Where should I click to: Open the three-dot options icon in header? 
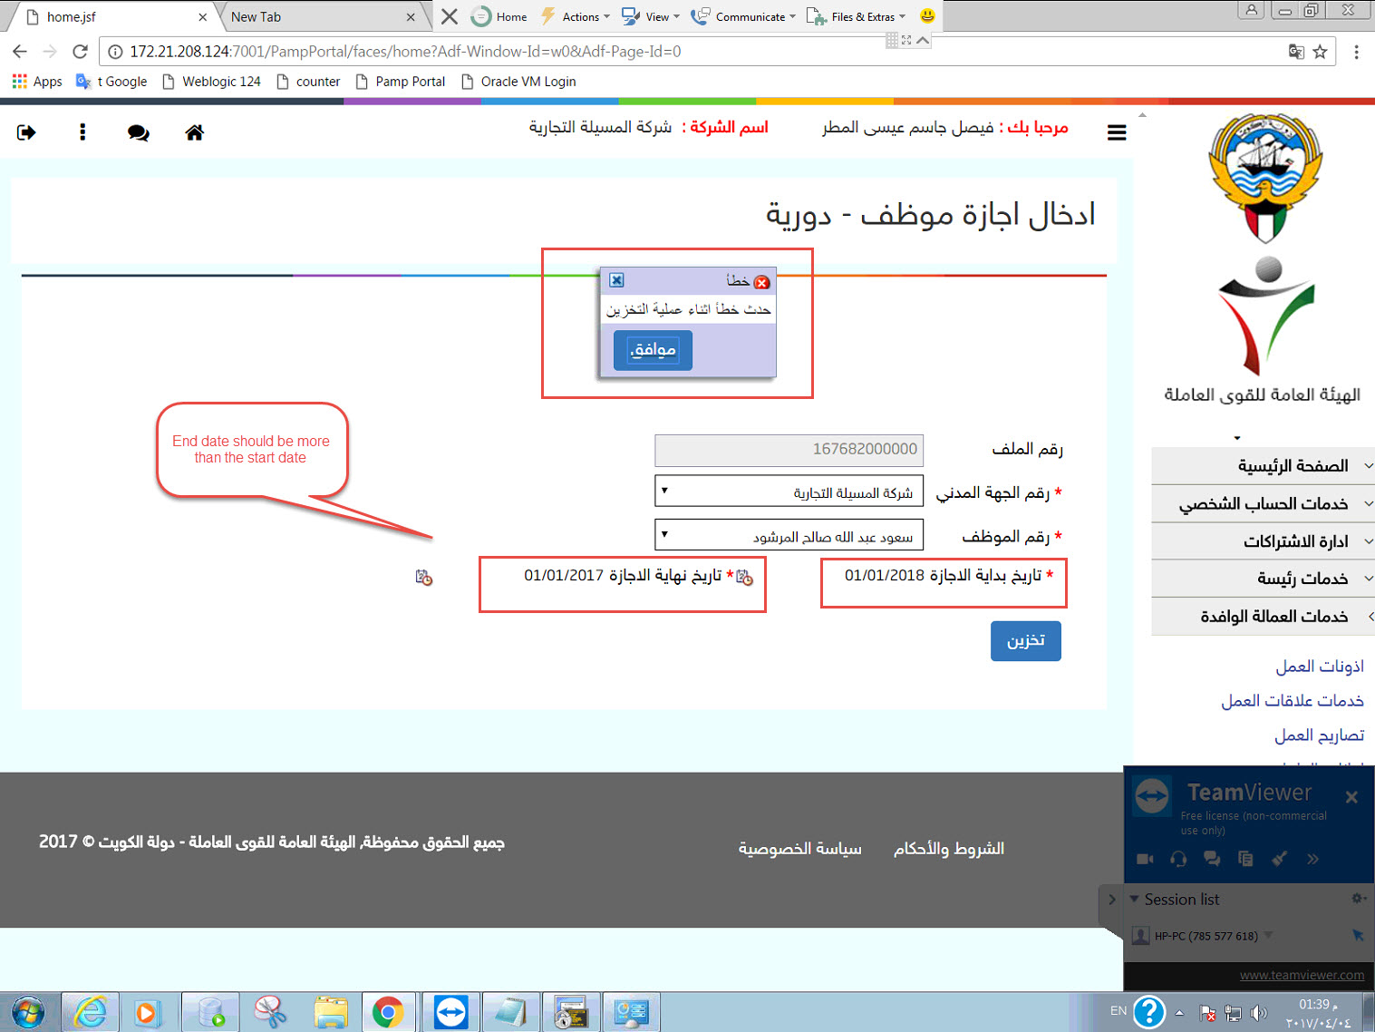pyautogui.click(x=82, y=132)
